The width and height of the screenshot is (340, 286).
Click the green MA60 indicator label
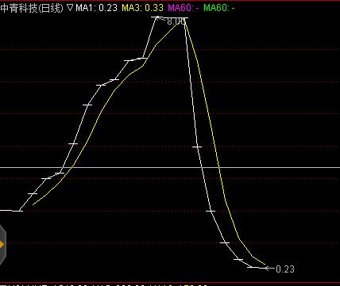pos(219,8)
